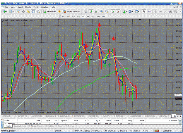Select the Trendline drawing tool
The height and width of the screenshot is (133, 183).
point(165,11)
